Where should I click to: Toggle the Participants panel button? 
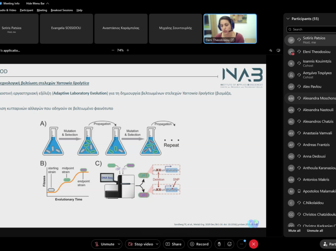point(328,244)
